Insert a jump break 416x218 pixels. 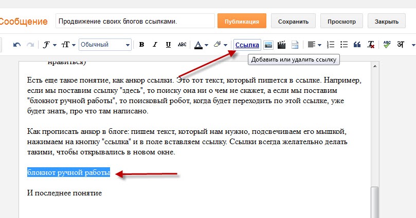click(x=295, y=45)
